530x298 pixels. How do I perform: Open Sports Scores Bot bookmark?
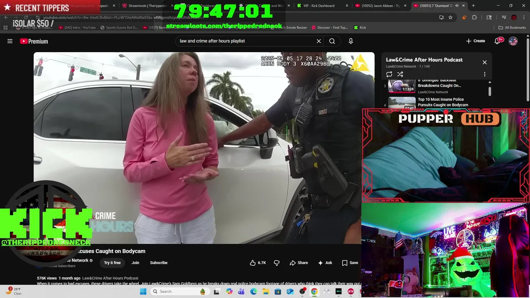point(119,28)
